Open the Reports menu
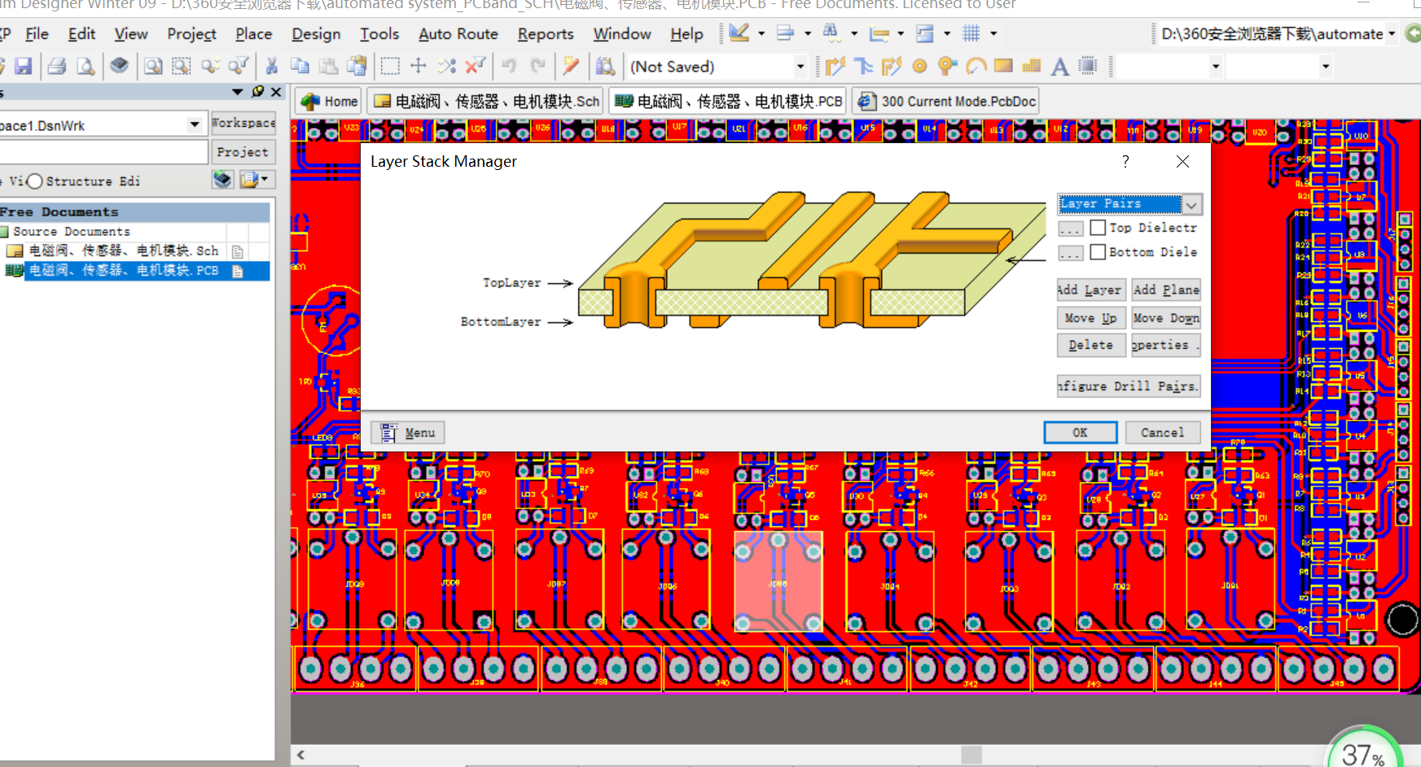 [x=546, y=33]
